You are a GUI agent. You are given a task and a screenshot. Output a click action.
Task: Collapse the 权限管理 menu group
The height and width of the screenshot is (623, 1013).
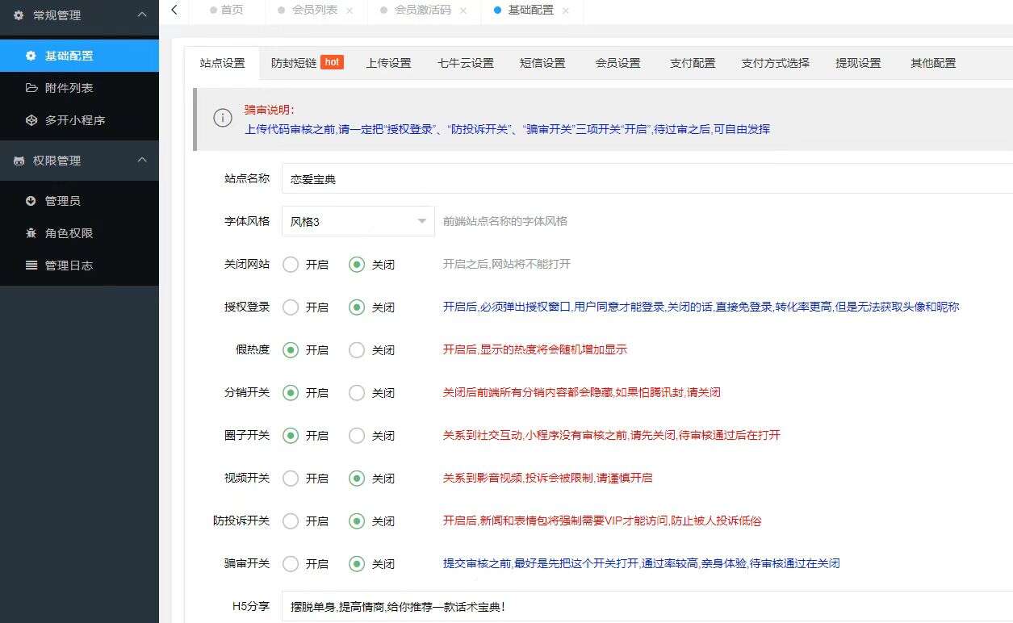pyautogui.click(x=142, y=160)
